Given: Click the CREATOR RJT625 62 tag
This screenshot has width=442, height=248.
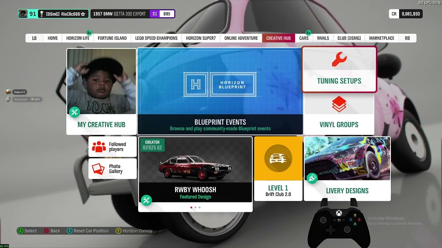Looking at the screenshot, I should pos(152,145).
